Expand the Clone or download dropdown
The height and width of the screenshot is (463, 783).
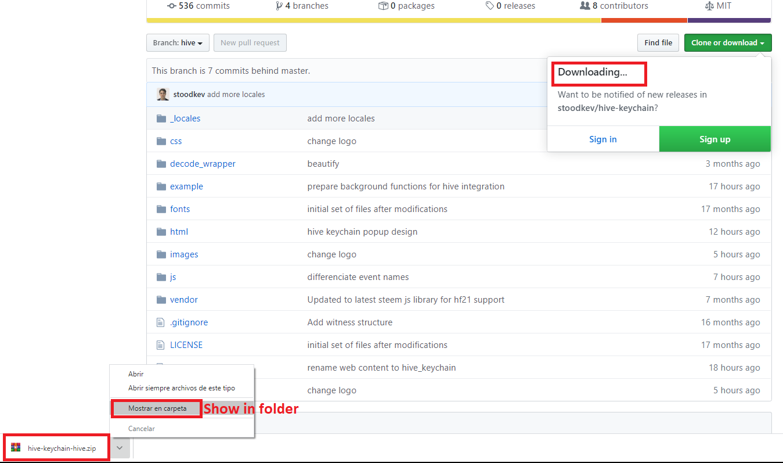[x=728, y=43]
